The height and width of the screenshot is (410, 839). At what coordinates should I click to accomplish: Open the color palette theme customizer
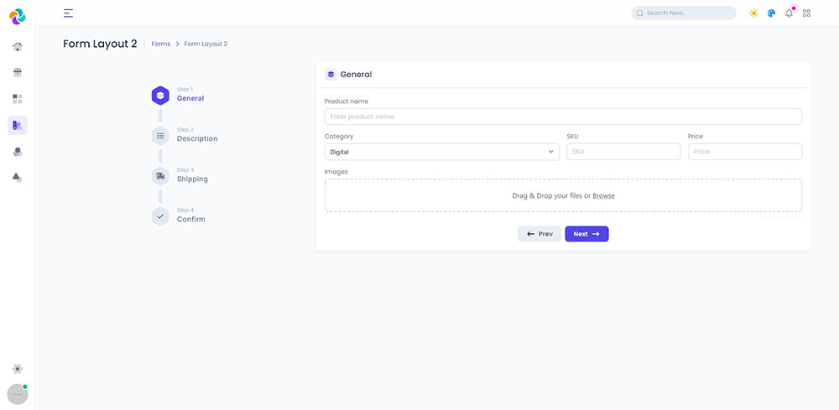[x=771, y=13]
